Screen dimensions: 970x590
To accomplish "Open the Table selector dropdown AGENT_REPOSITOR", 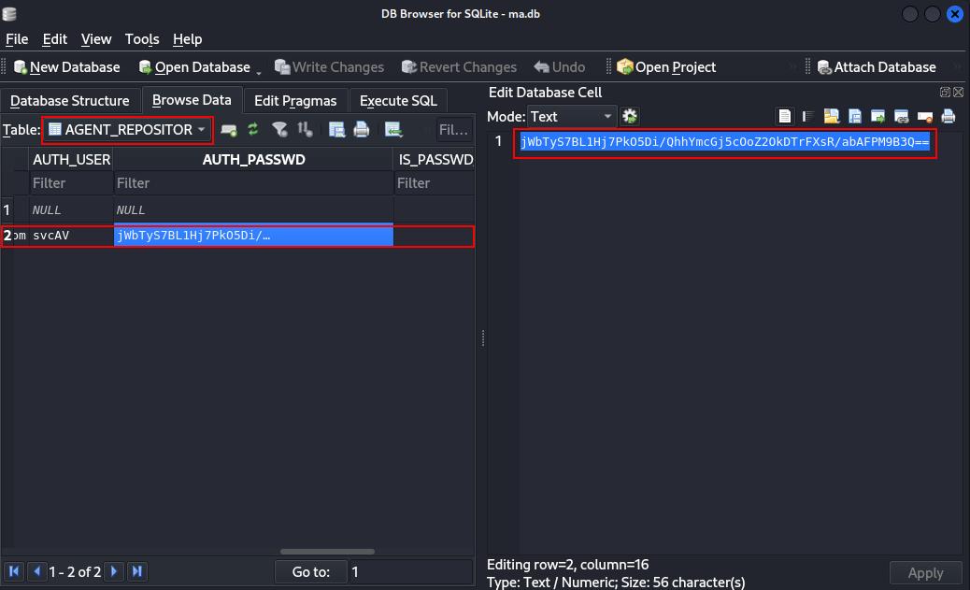I will click(127, 129).
